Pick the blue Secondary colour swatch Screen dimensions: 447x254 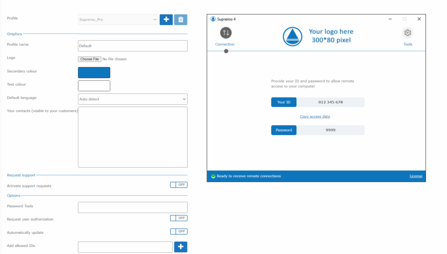[x=94, y=73]
